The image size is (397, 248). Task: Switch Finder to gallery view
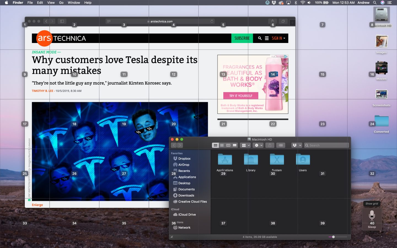coord(235,145)
